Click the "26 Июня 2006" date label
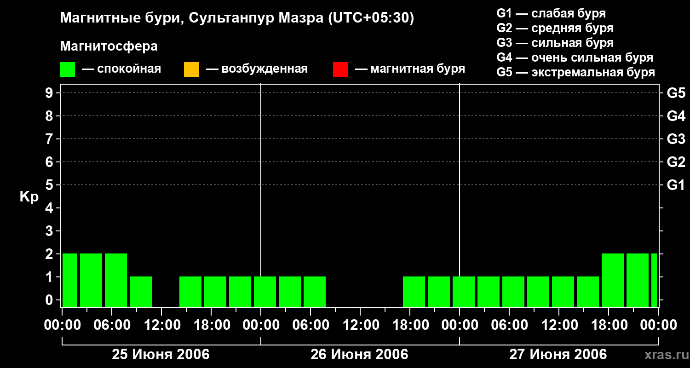The width and height of the screenshot is (690, 368). coord(360,355)
